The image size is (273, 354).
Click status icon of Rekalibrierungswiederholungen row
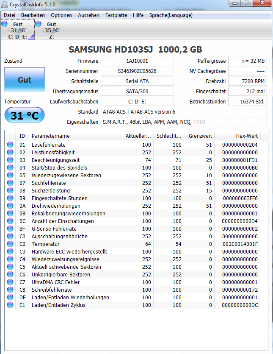10,213
